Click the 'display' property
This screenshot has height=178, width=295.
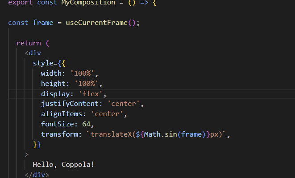[x=55, y=94]
